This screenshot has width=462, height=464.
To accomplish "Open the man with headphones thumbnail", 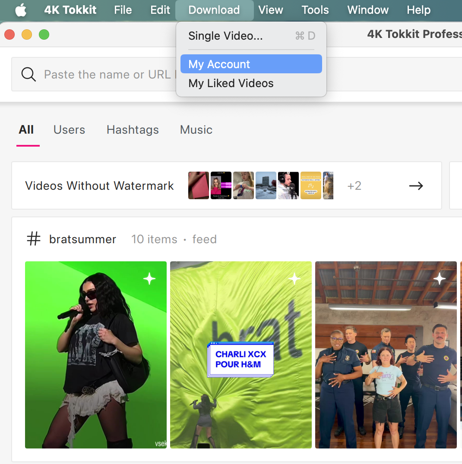I will tap(288, 185).
